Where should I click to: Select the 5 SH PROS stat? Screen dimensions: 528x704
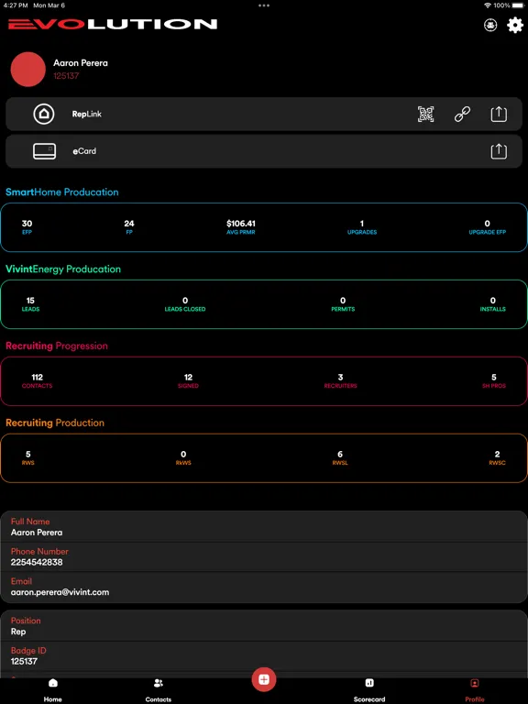(x=494, y=380)
